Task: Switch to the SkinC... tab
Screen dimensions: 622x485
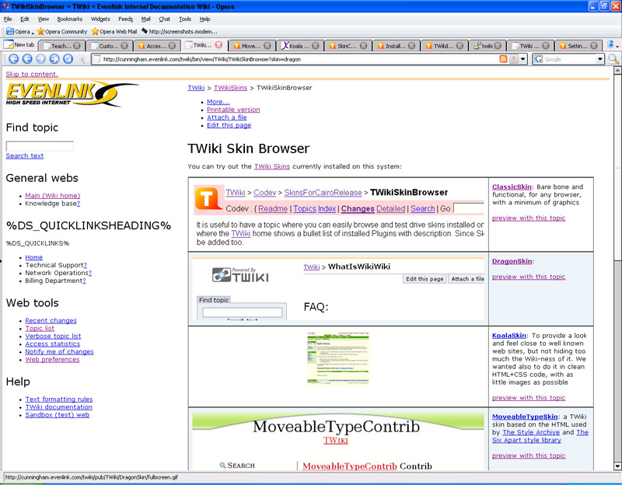Action: (x=344, y=46)
